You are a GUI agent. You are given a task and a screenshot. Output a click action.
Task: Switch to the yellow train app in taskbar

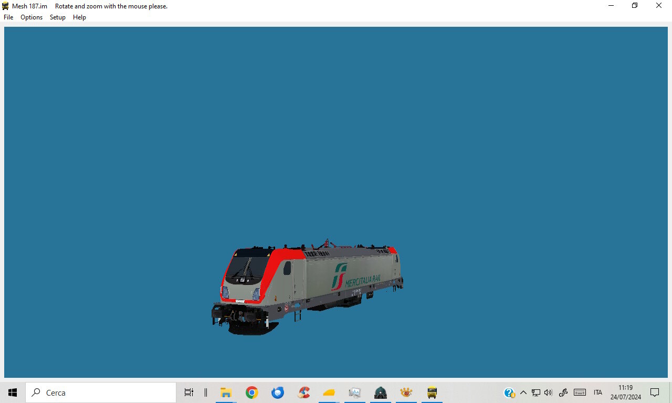[x=432, y=393]
